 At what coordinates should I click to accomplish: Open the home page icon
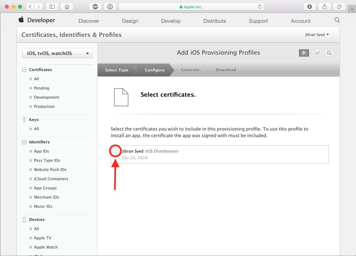click(67, 7)
